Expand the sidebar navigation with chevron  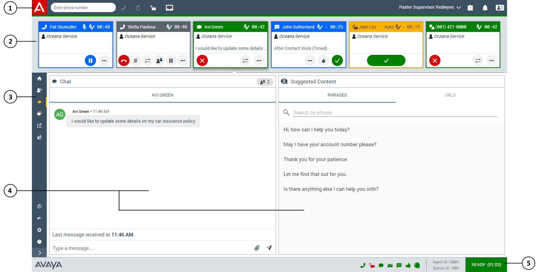tap(40, 253)
